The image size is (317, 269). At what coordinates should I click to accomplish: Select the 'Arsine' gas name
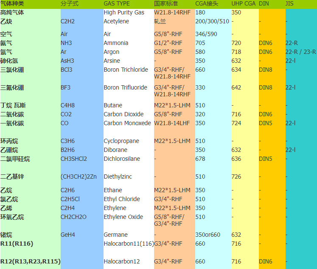[x=112, y=61]
